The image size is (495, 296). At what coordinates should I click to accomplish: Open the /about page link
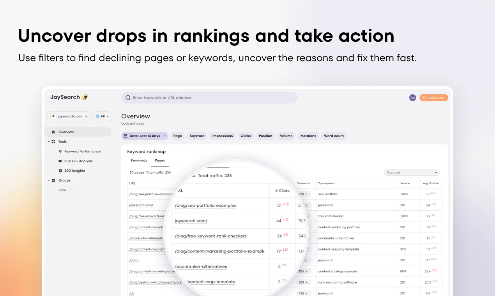pos(134,261)
